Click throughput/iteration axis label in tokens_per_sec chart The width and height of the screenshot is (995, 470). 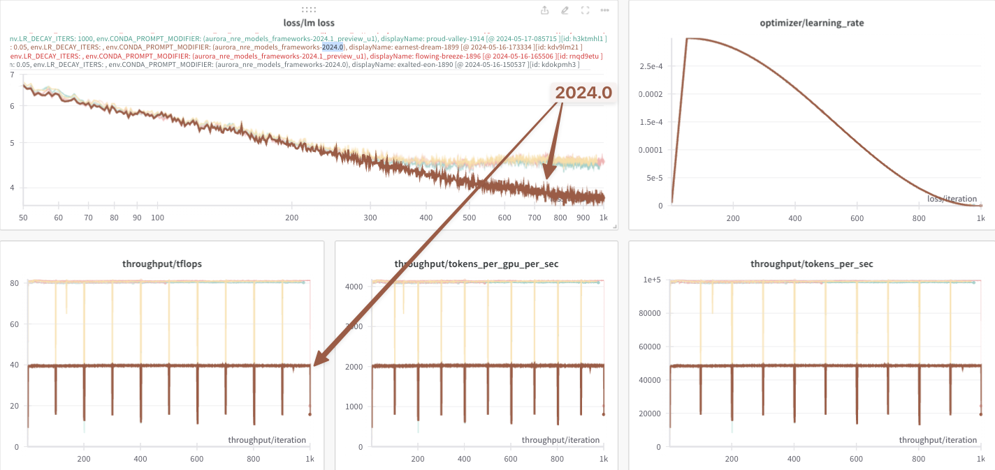coord(938,440)
